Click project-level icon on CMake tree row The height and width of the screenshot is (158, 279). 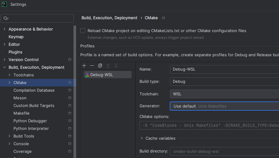click(x=70, y=83)
